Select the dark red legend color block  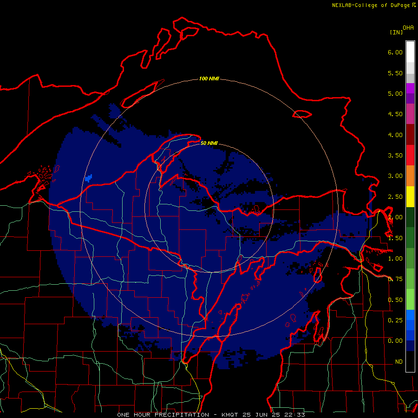click(410, 135)
